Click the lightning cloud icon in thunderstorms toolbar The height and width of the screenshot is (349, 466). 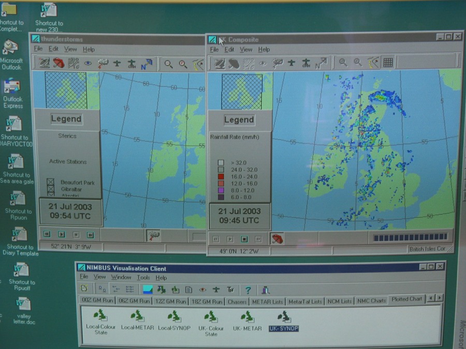pos(103,63)
